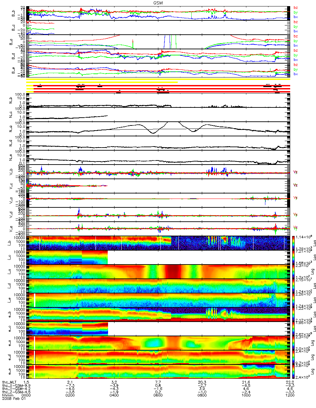The height and width of the screenshot is (408, 316).
Task: Click the bx legend entry beside B_a panel
Action: 296,45
